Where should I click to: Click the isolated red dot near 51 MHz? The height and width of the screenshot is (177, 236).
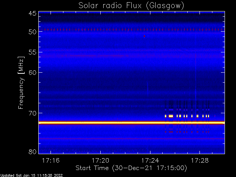144,36
